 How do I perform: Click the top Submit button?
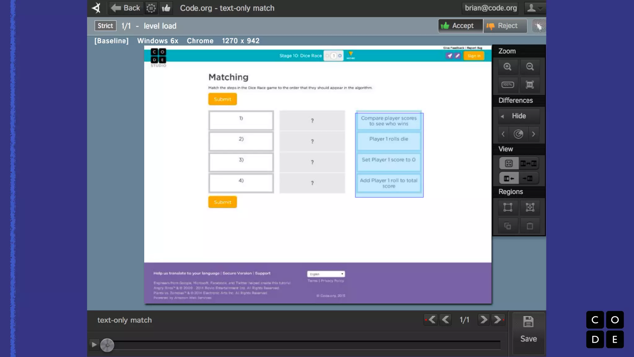click(223, 99)
